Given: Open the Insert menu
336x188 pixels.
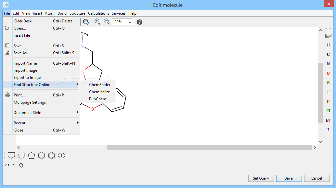Looking at the screenshot, I should (37, 13).
